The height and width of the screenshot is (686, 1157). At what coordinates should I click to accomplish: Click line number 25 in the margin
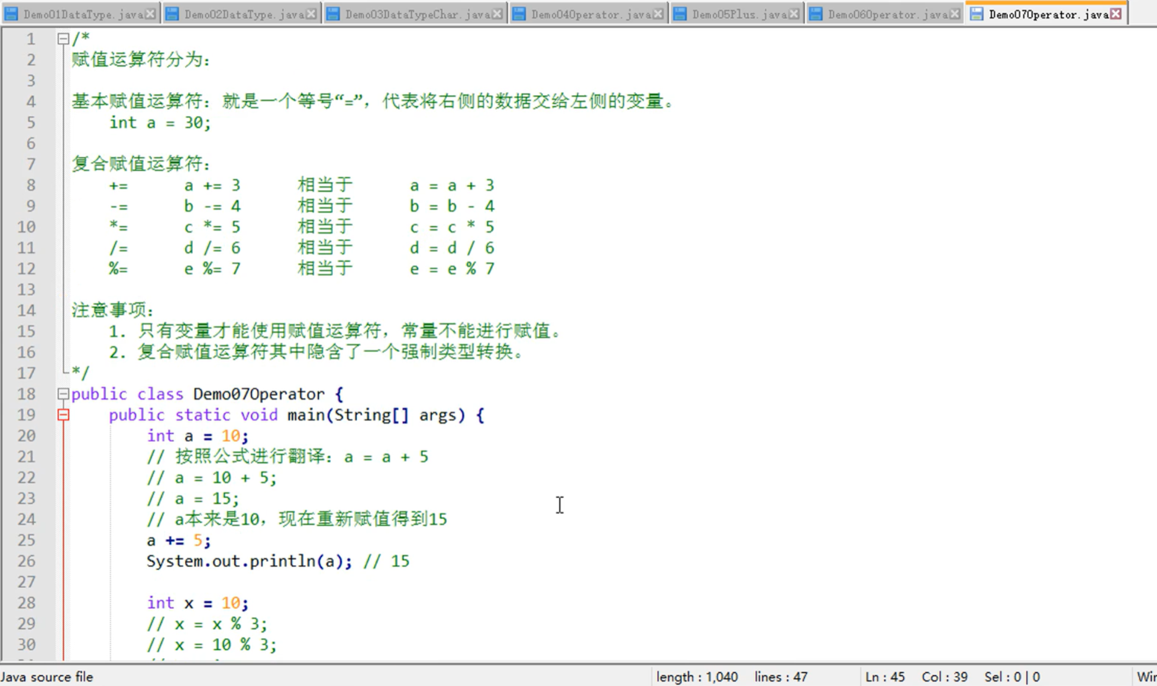pyautogui.click(x=27, y=541)
